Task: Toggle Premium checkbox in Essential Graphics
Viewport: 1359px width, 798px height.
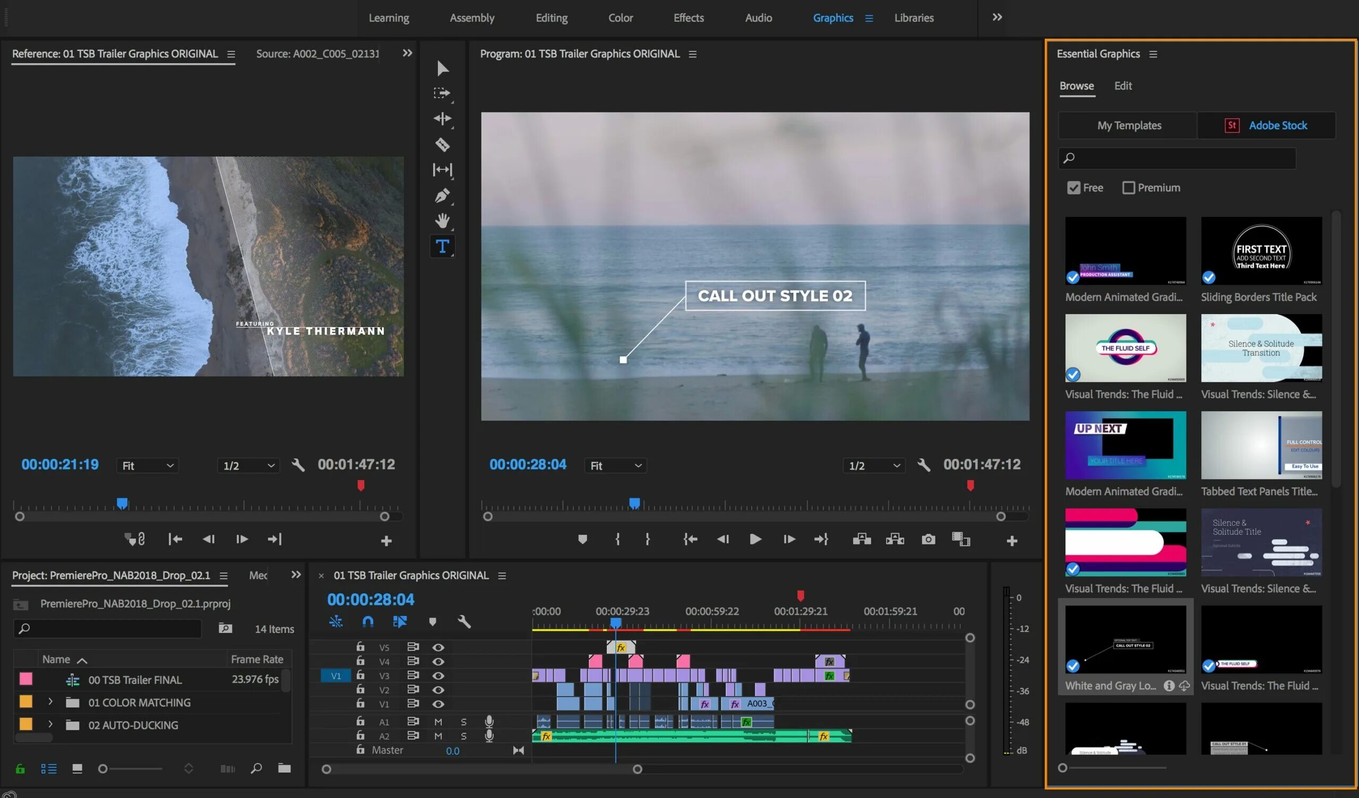Action: click(1128, 187)
